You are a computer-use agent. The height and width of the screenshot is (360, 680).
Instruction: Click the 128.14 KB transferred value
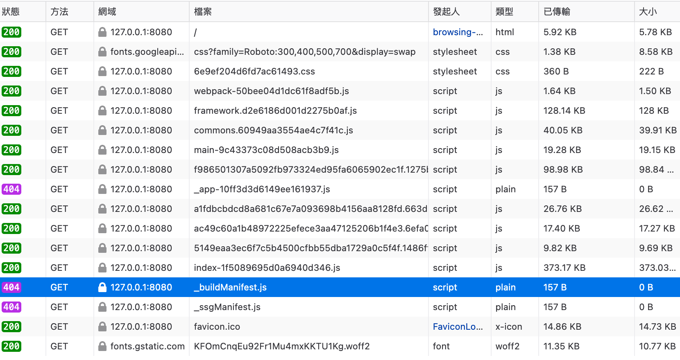click(564, 110)
